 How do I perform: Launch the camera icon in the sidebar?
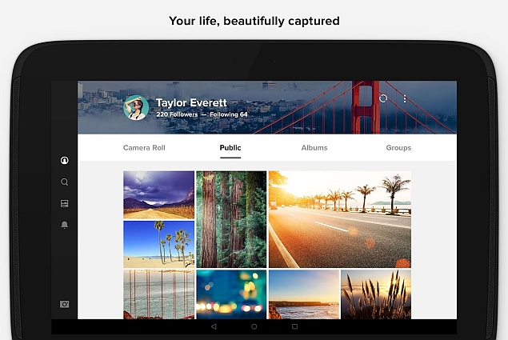[65, 304]
